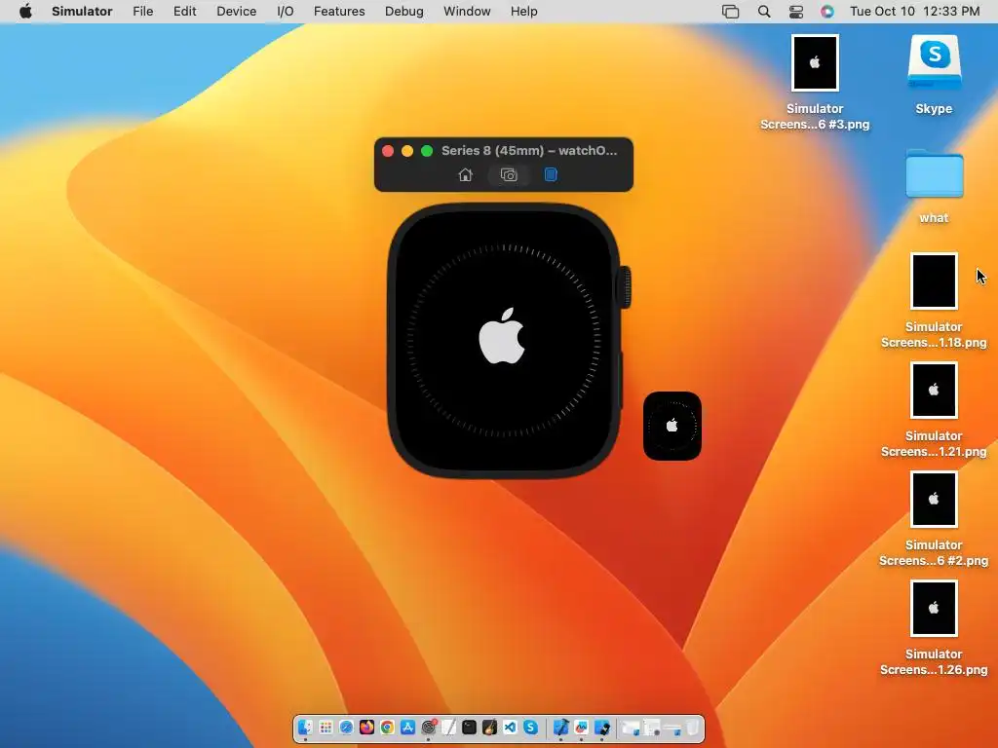Image resolution: width=998 pixels, height=748 pixels.
Task: Select the Skype disk icon on the desktop
Action: (934, 74)
